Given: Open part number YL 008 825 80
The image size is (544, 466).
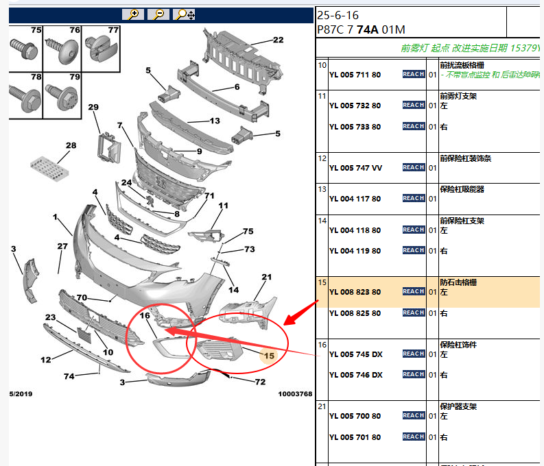Looking at the screenshot, I should pos(355,313).
